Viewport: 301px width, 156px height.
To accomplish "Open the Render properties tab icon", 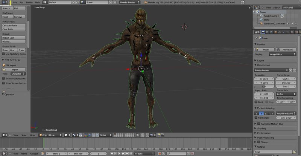I will (x=263, y=32).
